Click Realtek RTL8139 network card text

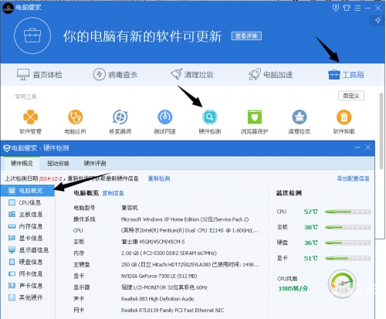[172, 311]
